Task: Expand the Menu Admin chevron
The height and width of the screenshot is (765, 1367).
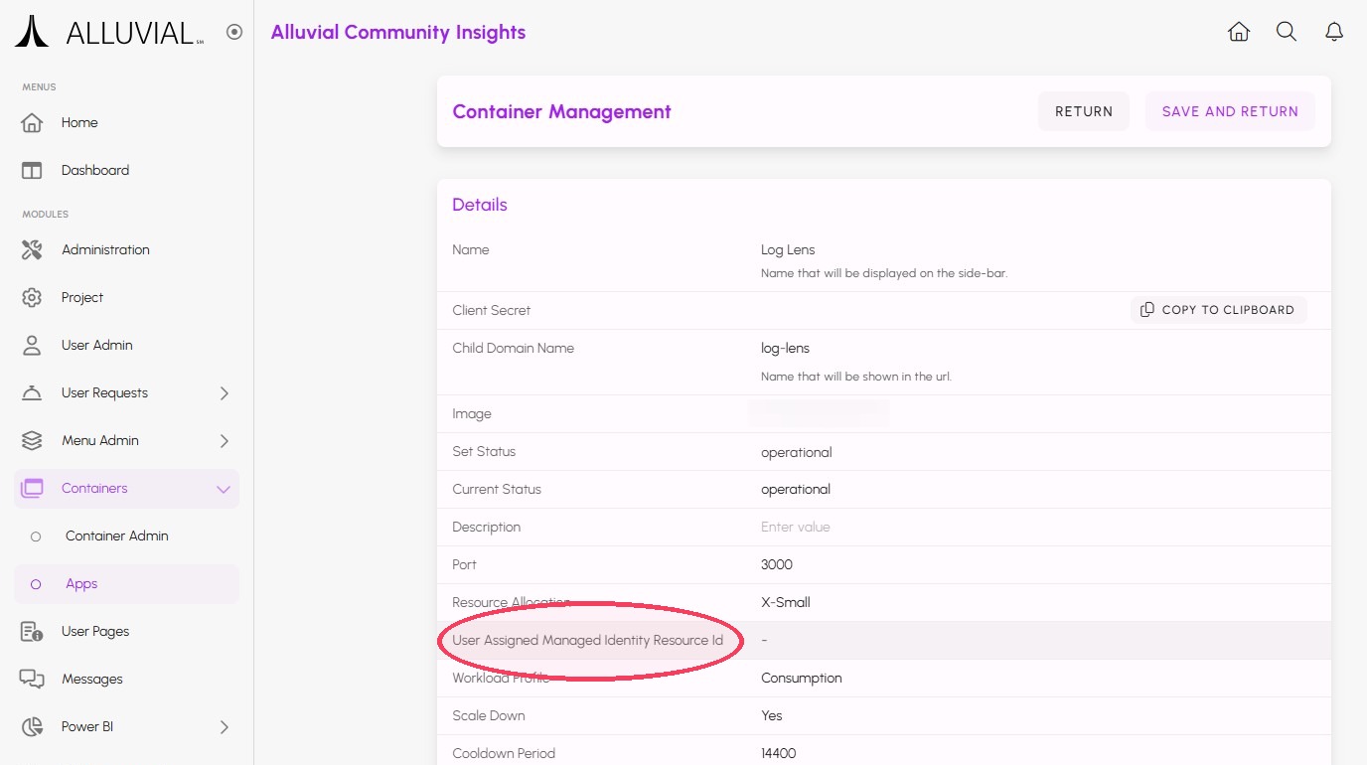Action: (x=224, y=441)
